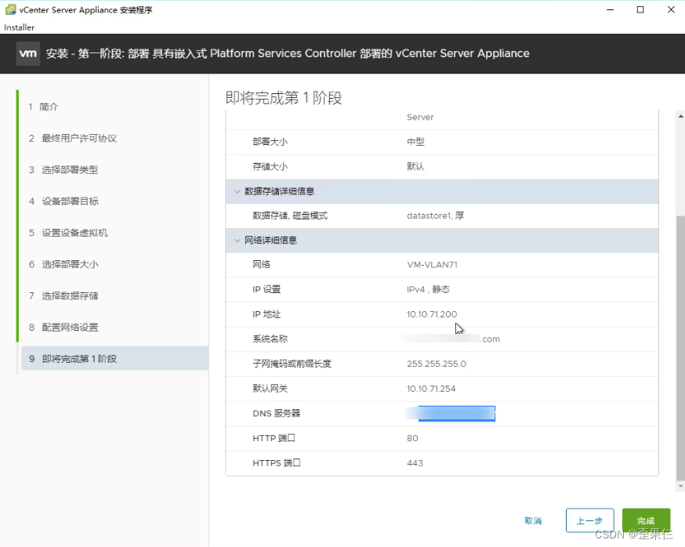Go to step 1 简介
The image size is (685, 547).
(43, 107)
